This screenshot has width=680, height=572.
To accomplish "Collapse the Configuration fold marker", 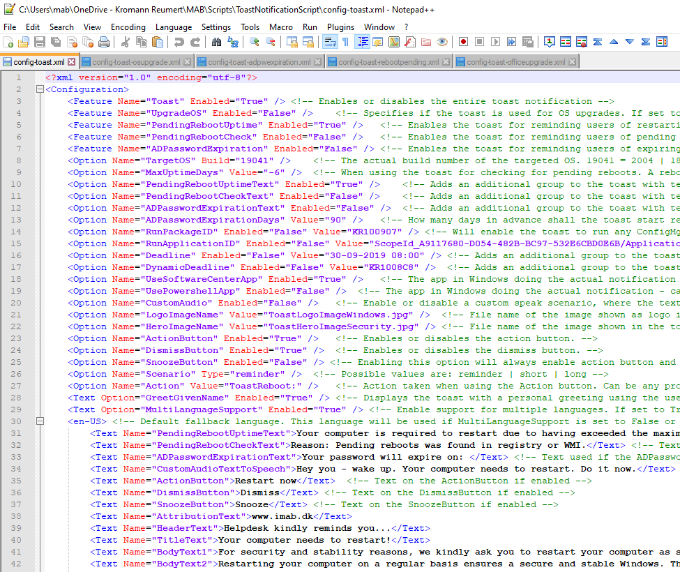I will [x=40, y=89].
